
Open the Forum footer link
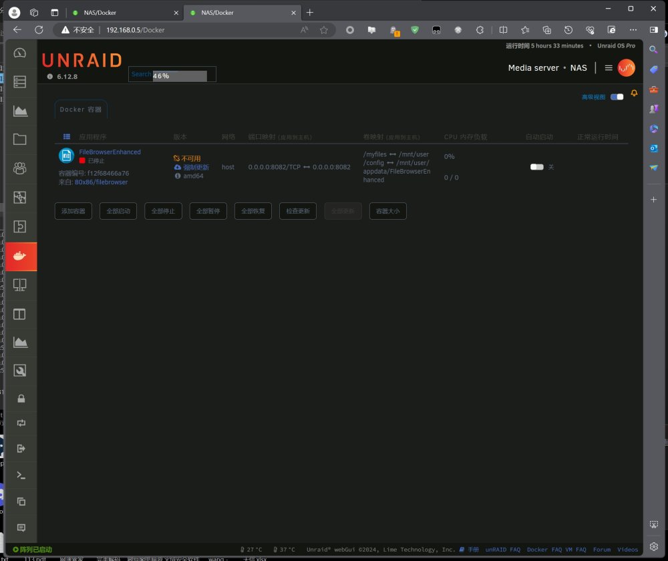(x=602, y=550)
